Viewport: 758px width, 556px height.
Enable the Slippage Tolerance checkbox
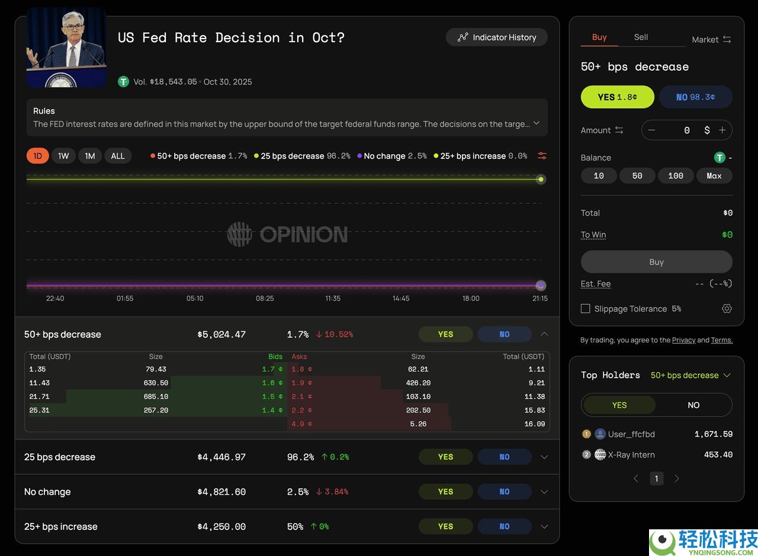586,309
